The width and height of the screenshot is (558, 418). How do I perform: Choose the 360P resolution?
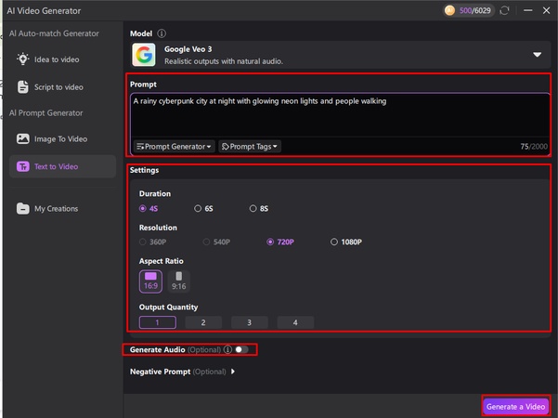[152, 242]
